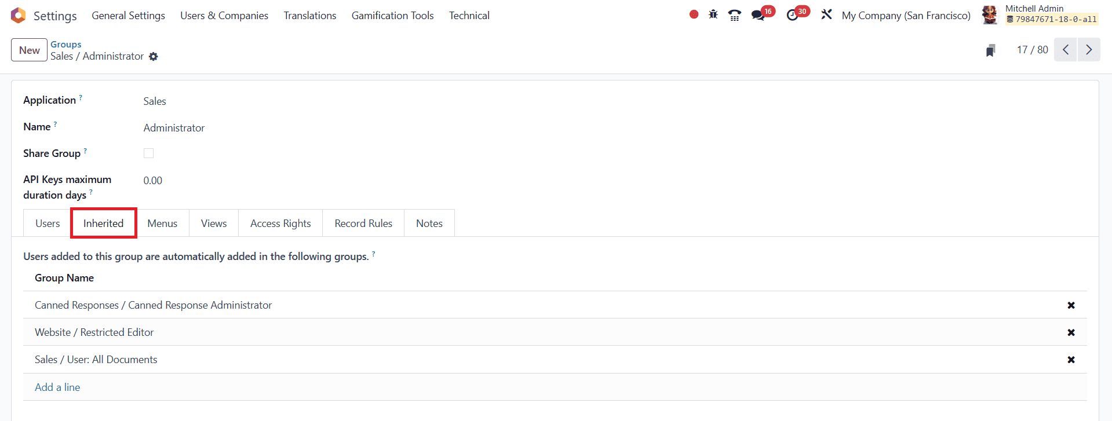This screenshot has width=1112, height=421.
Task: Click the red recording indicator icon
Action: pyautogui.click(x=694, y=14)
